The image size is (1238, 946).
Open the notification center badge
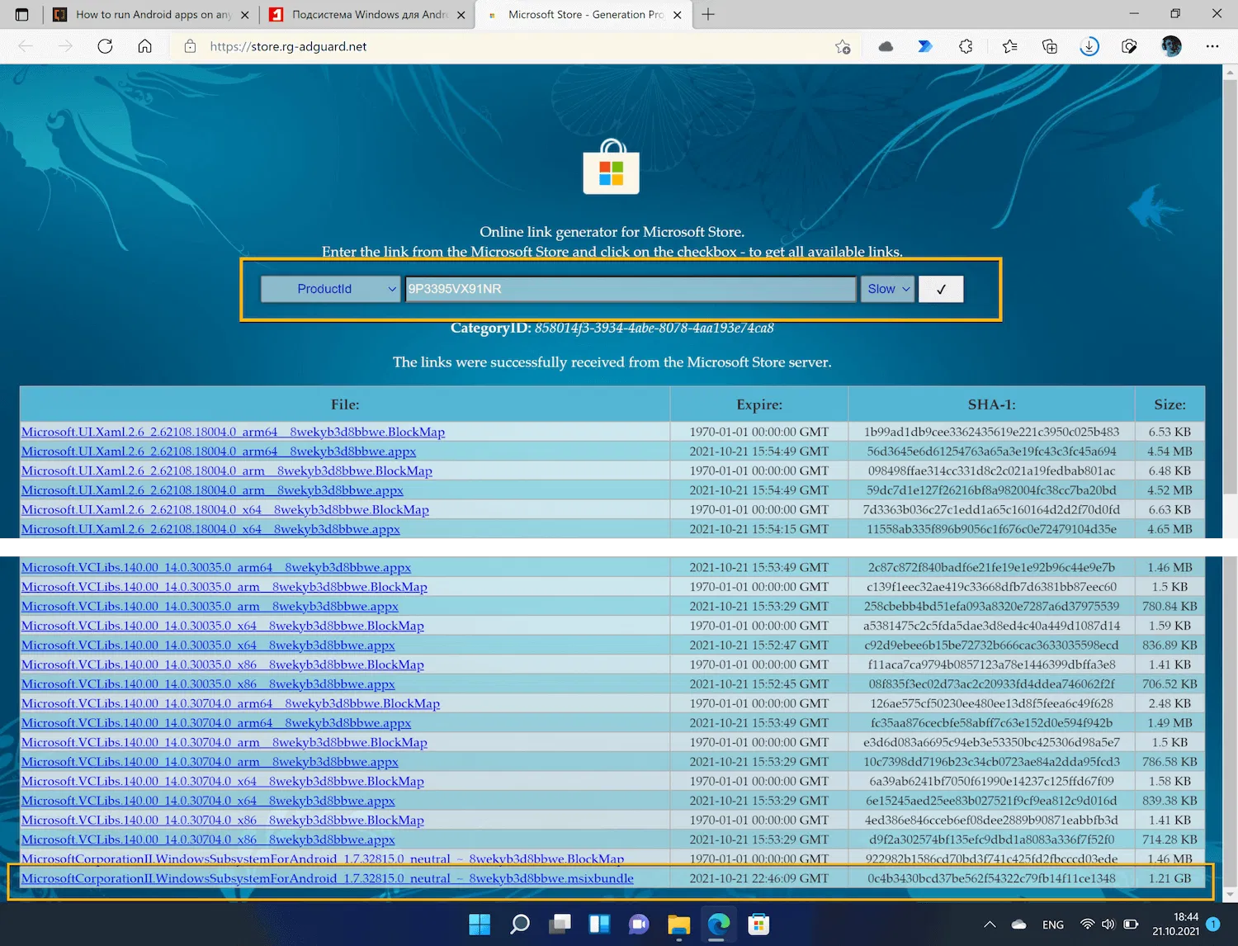pyautogui.click(x=1213, y=925)
